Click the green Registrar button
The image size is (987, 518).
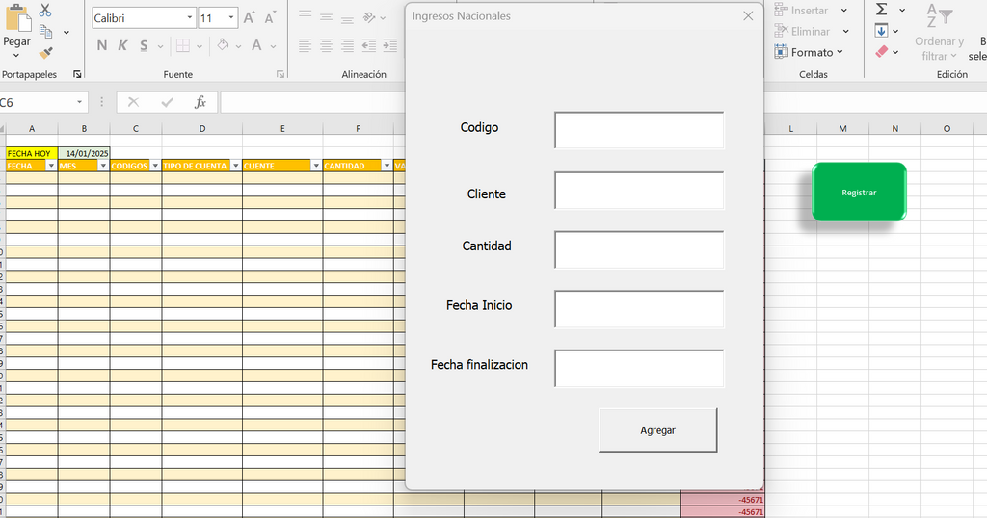point(859,192)
